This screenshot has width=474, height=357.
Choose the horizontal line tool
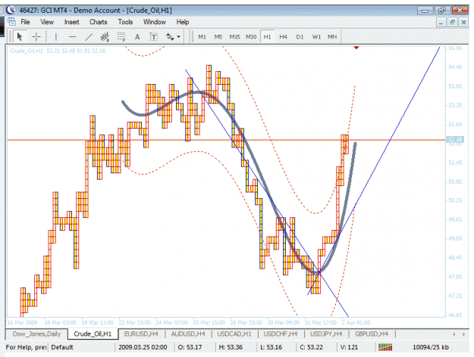tap(72, 37)
